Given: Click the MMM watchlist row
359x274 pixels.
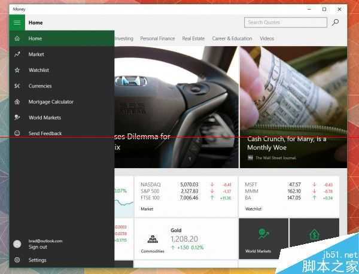Looking at the screenshot, I should pos(289,191).
